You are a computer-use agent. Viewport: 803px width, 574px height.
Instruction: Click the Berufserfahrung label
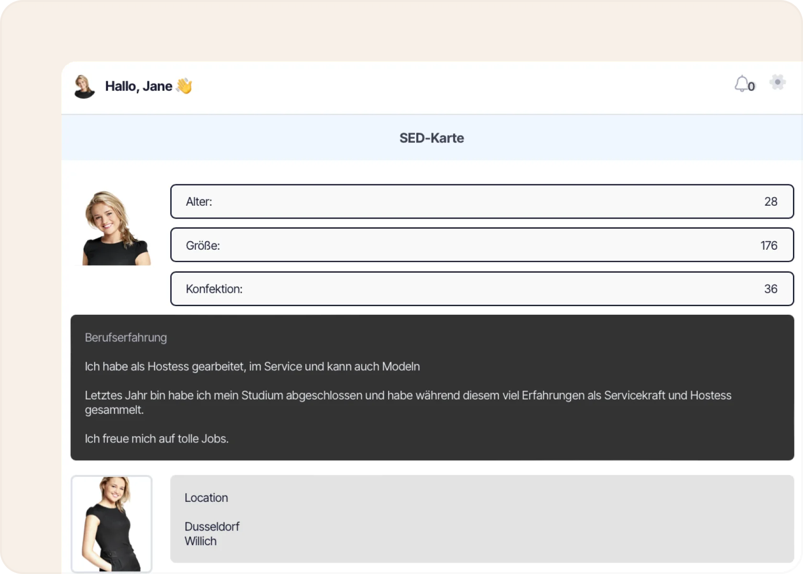[x=126, y=338]
